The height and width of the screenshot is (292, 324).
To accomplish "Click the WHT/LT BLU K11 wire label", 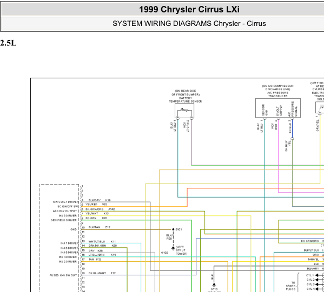I will point(102,241).
